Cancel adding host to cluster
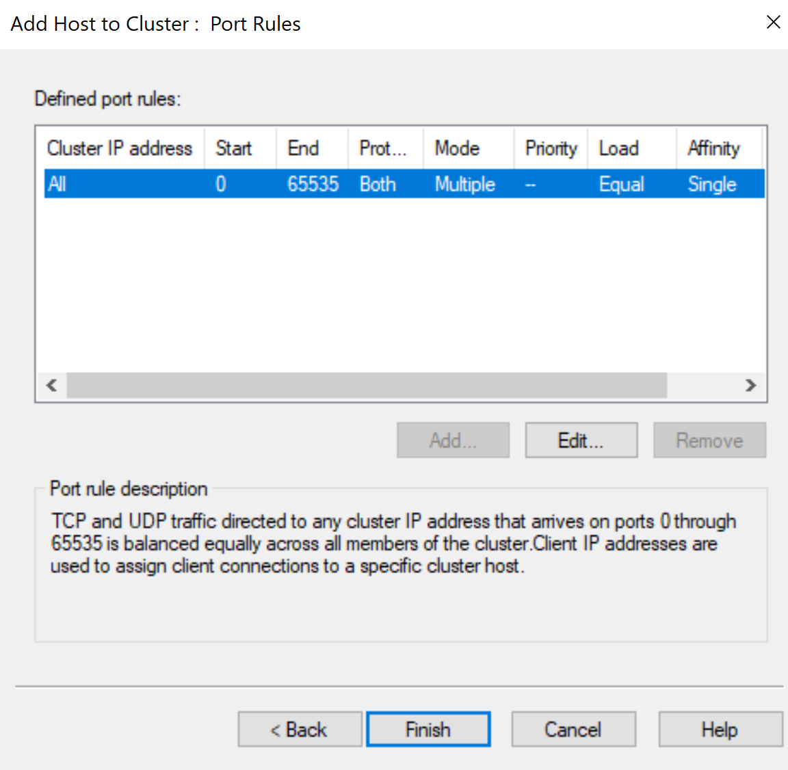788x770 pixels. point(573,729)
